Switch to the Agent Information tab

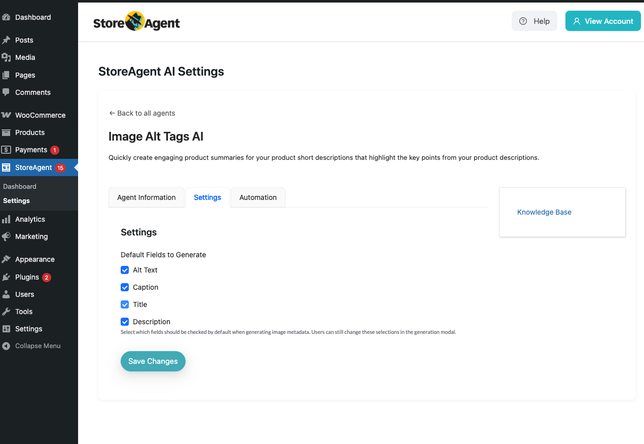(147, 197)
